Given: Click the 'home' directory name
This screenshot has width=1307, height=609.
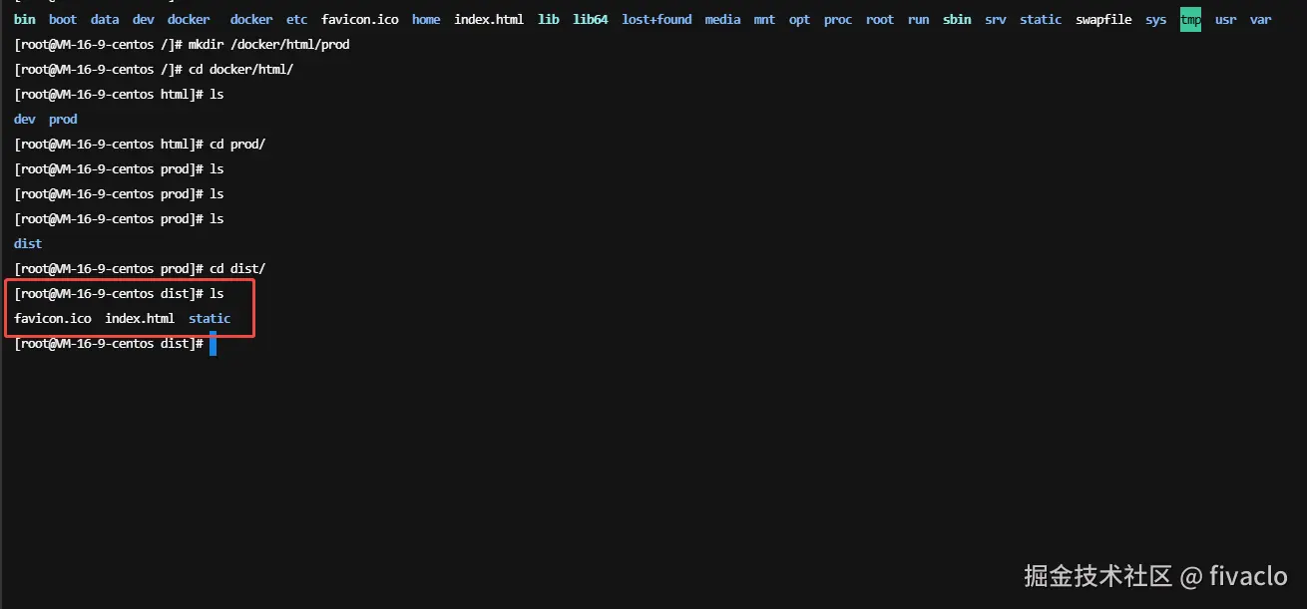Looking at the screenshot, I should coord(426,20).
